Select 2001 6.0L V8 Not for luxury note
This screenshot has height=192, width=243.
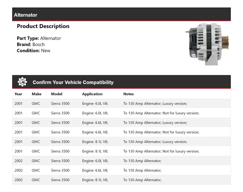coord(161,113)
